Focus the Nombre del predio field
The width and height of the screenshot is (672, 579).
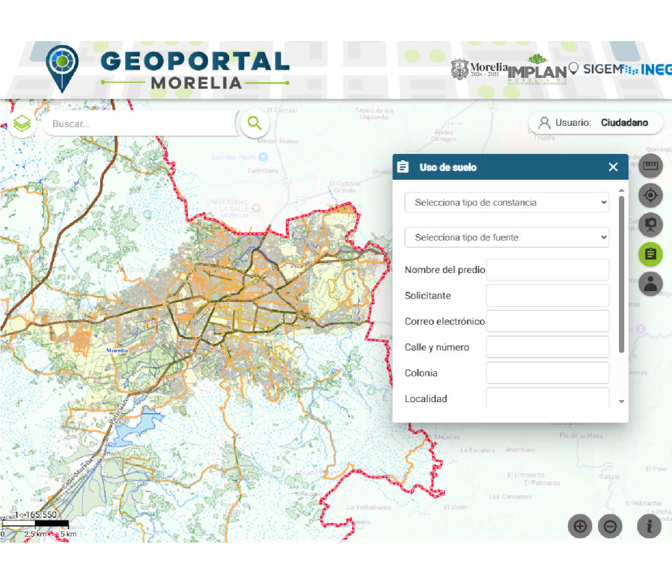pyautogui.click(x=547, y=270)
